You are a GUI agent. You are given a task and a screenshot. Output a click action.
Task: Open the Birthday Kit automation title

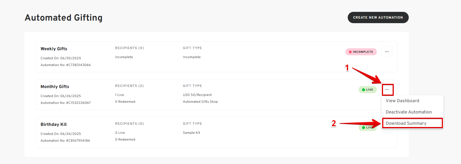(x=54, y=124)
